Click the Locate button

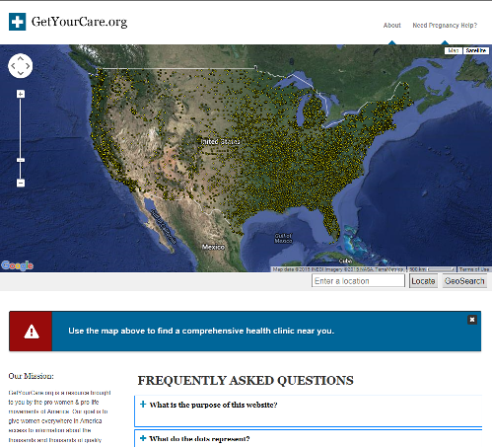[x=423, y=281]
